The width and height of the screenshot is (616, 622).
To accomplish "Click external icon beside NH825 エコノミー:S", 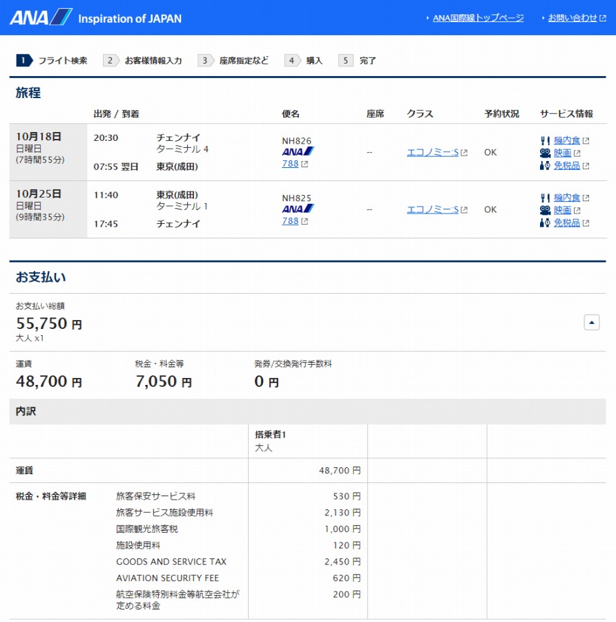I will pos(464,210).
